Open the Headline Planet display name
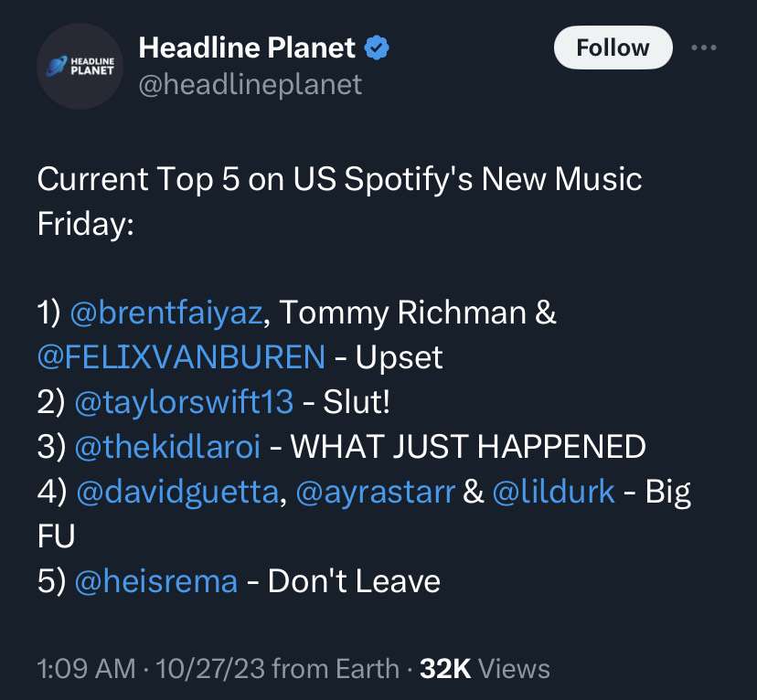 pos(247,48)
